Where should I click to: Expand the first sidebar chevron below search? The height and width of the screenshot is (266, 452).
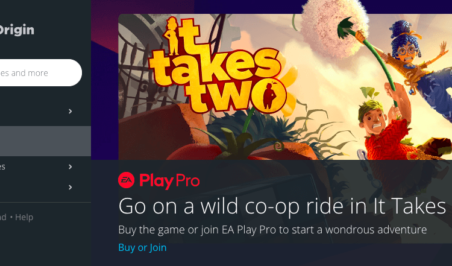coord(70,112)
